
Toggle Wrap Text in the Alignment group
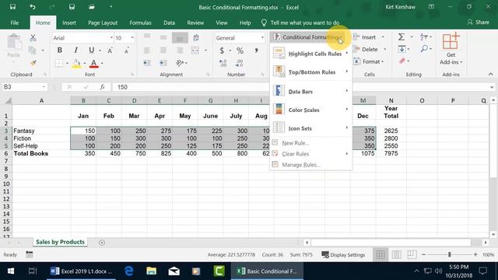(x=196, y=38)
